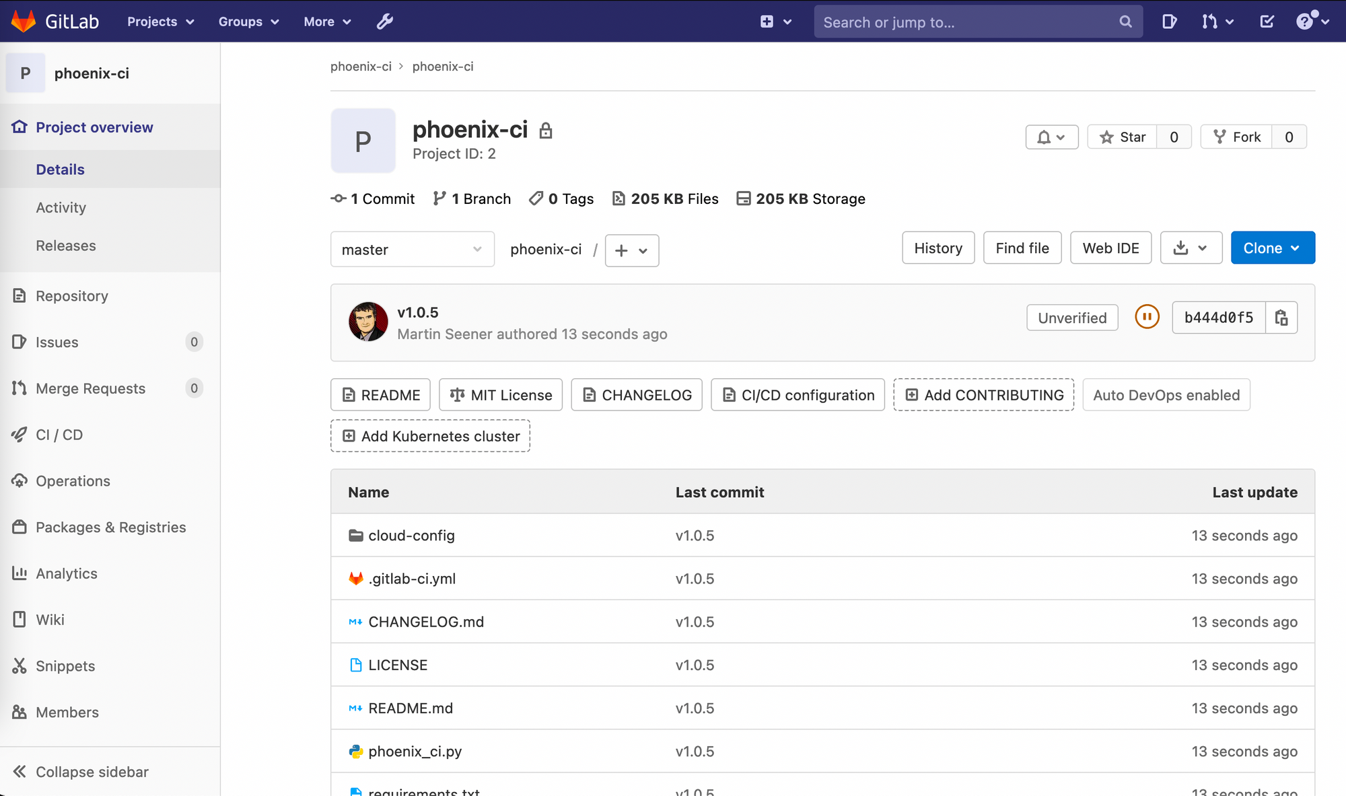Viewport: 1346px width, 796px height.
Task: Open the More menu in navbar
Action: click(x=327, y=22)
